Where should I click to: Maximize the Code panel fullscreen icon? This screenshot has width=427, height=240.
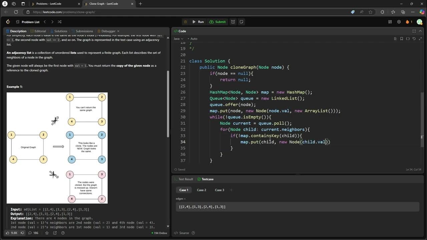point(414,31)
